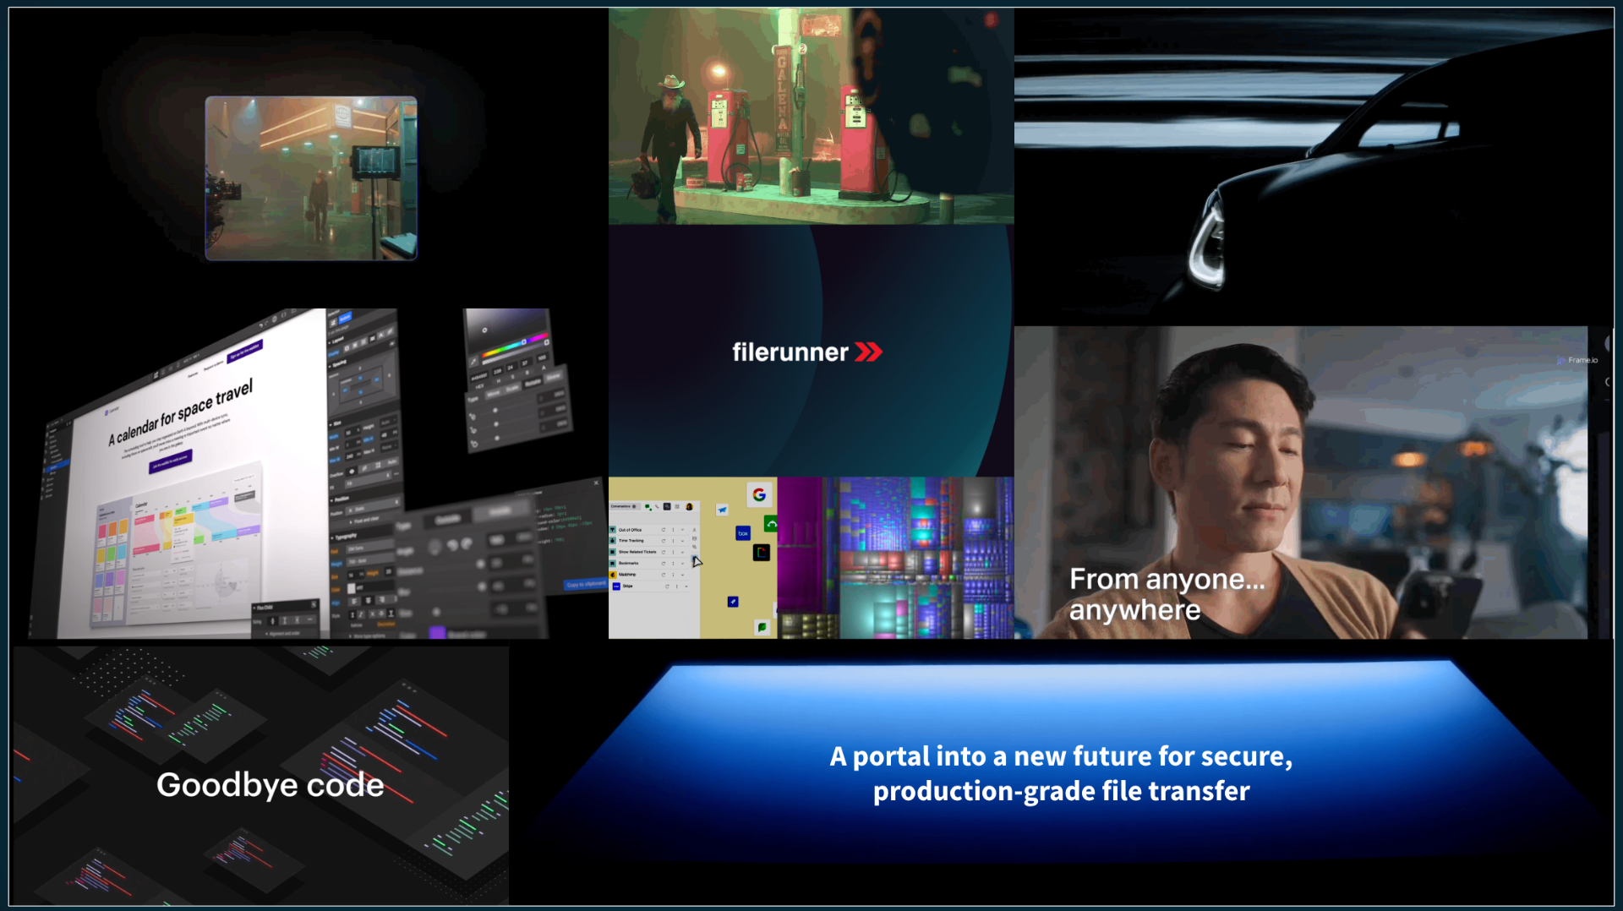Refresh the Stripe app row
This screenshot has height=911, width=1623.
pyautogui.click(x=667, y=586)
